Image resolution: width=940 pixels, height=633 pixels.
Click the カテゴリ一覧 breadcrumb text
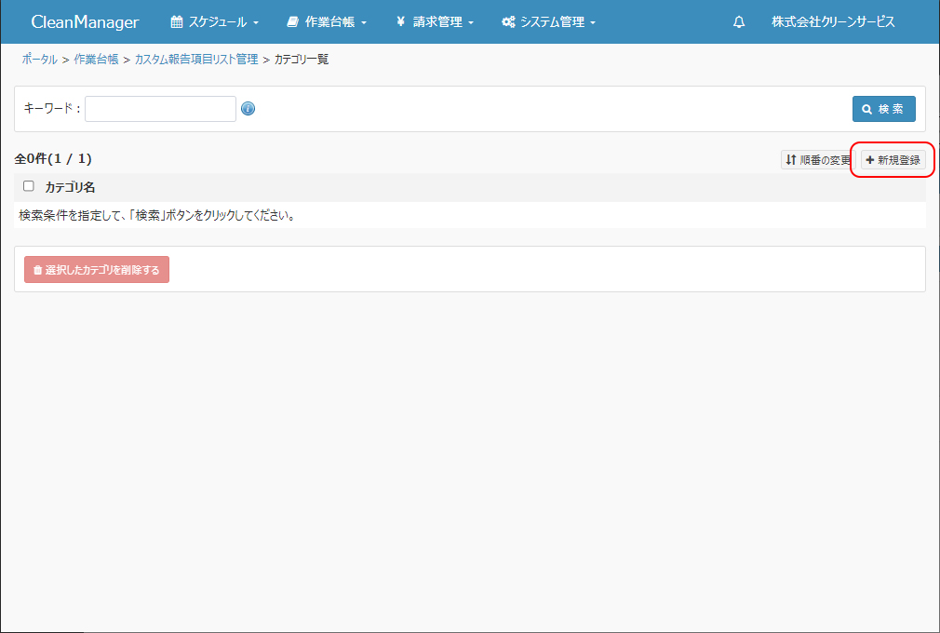click(x=302, y=60)
